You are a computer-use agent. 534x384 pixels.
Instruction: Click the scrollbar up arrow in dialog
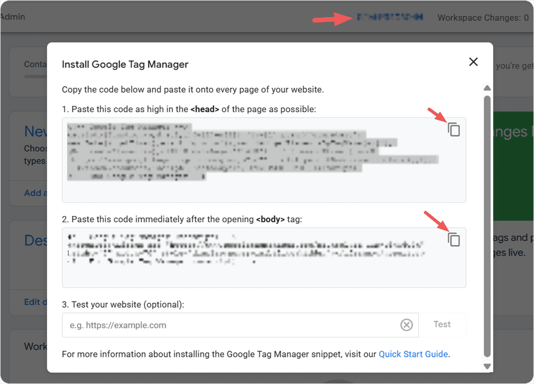488,88
